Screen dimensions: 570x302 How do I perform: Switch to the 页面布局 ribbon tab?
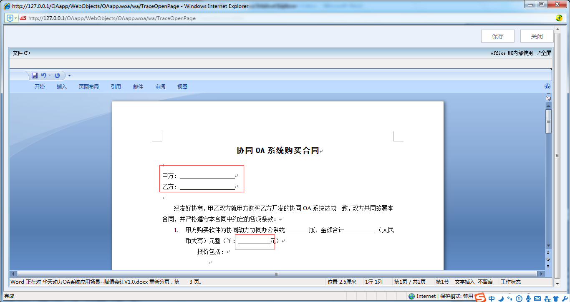coord(88,87)
